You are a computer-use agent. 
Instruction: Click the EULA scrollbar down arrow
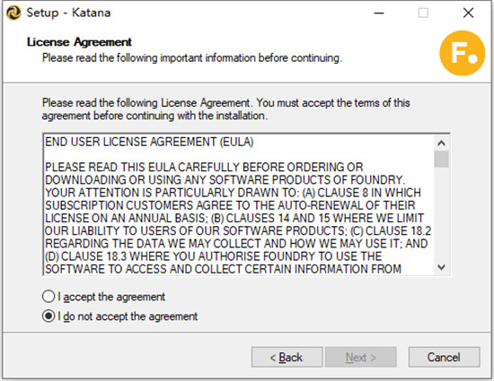[x=441, y=267]
